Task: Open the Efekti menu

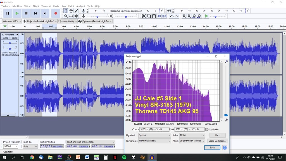Action: tap(71, 6)
